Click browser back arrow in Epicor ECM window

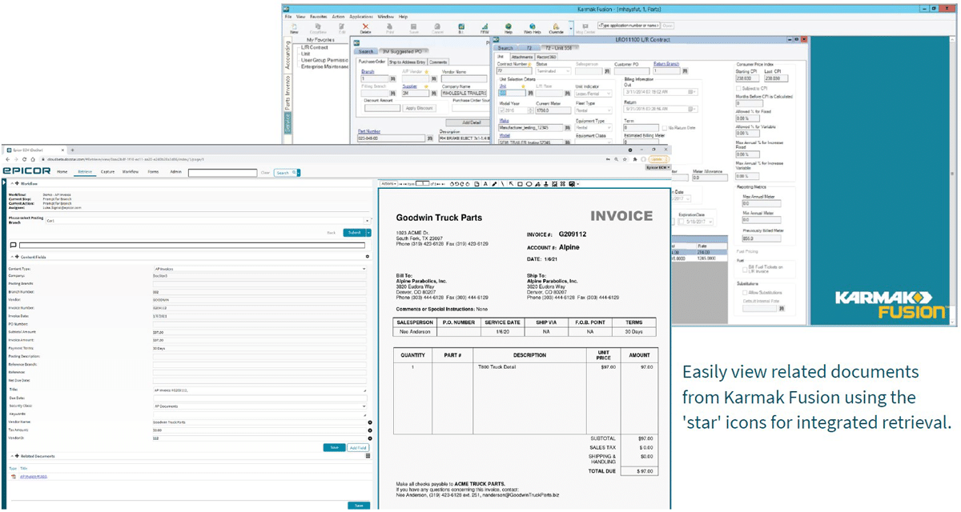coord(8,159)
